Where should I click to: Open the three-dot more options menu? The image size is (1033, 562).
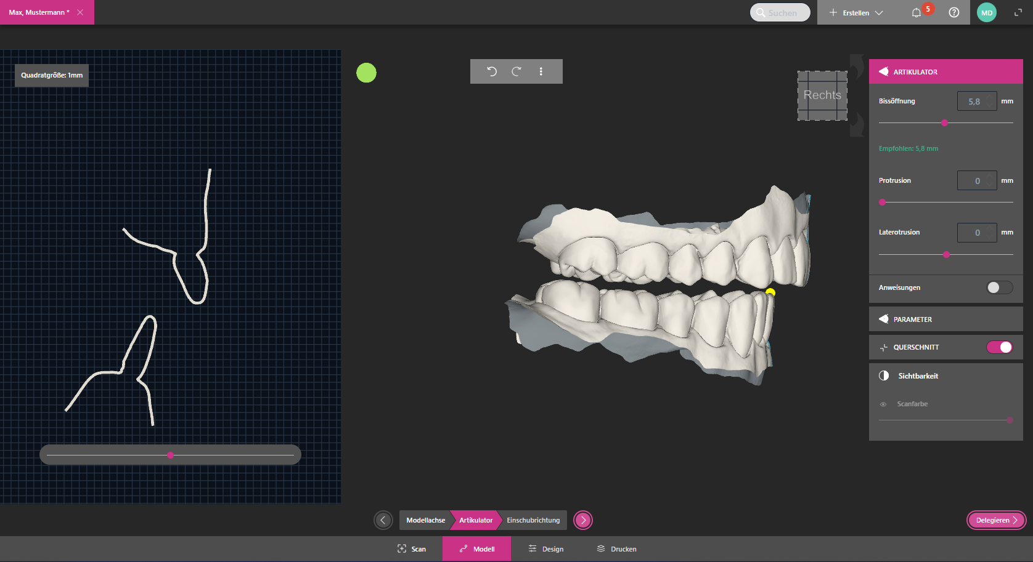pyautogui.click(x=541, y=71)
